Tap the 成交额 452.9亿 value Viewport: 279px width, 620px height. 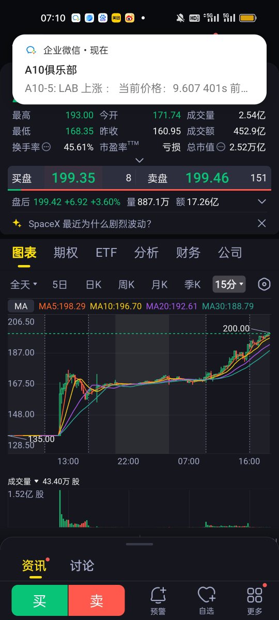pos(249,131)
